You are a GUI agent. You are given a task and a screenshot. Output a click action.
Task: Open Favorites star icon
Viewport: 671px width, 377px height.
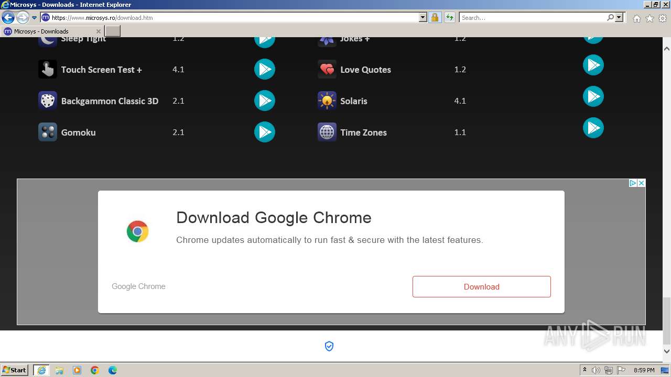(650, 18)
